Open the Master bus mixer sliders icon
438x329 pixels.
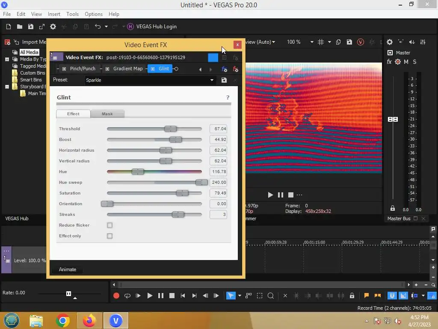(x=423, y=42)
